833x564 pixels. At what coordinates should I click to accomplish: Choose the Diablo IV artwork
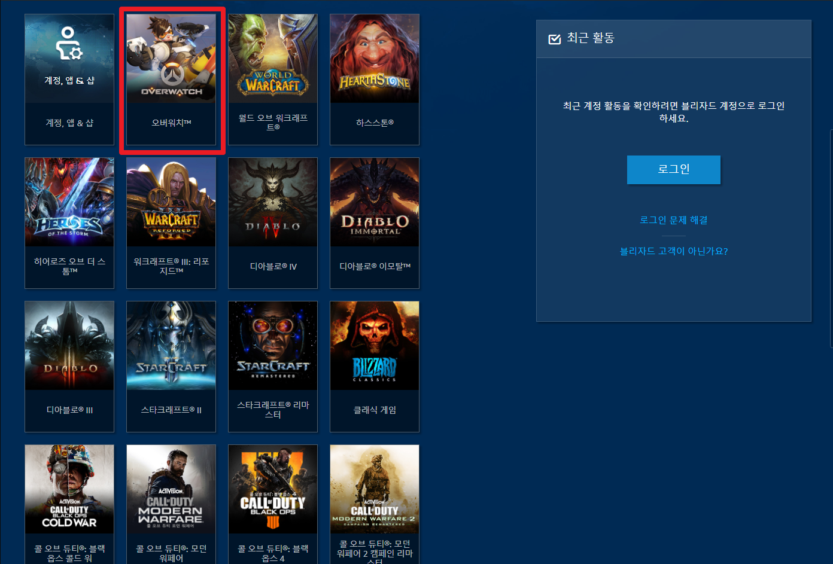tap(273, 202)
